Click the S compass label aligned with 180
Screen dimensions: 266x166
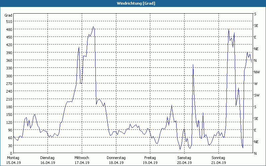click(255, 107)
